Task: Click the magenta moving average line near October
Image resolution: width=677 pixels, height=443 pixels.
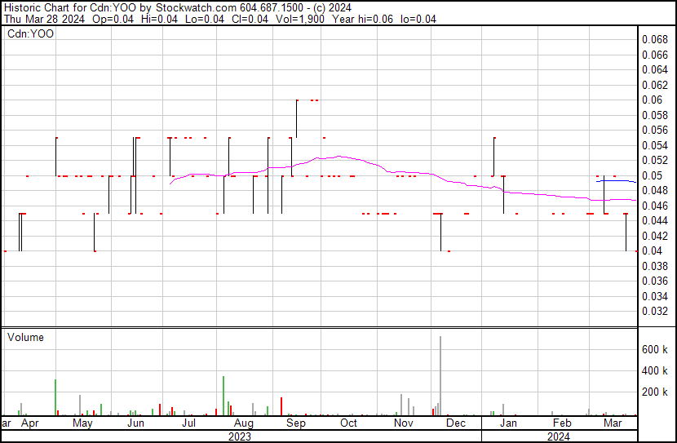Action: 347,157
